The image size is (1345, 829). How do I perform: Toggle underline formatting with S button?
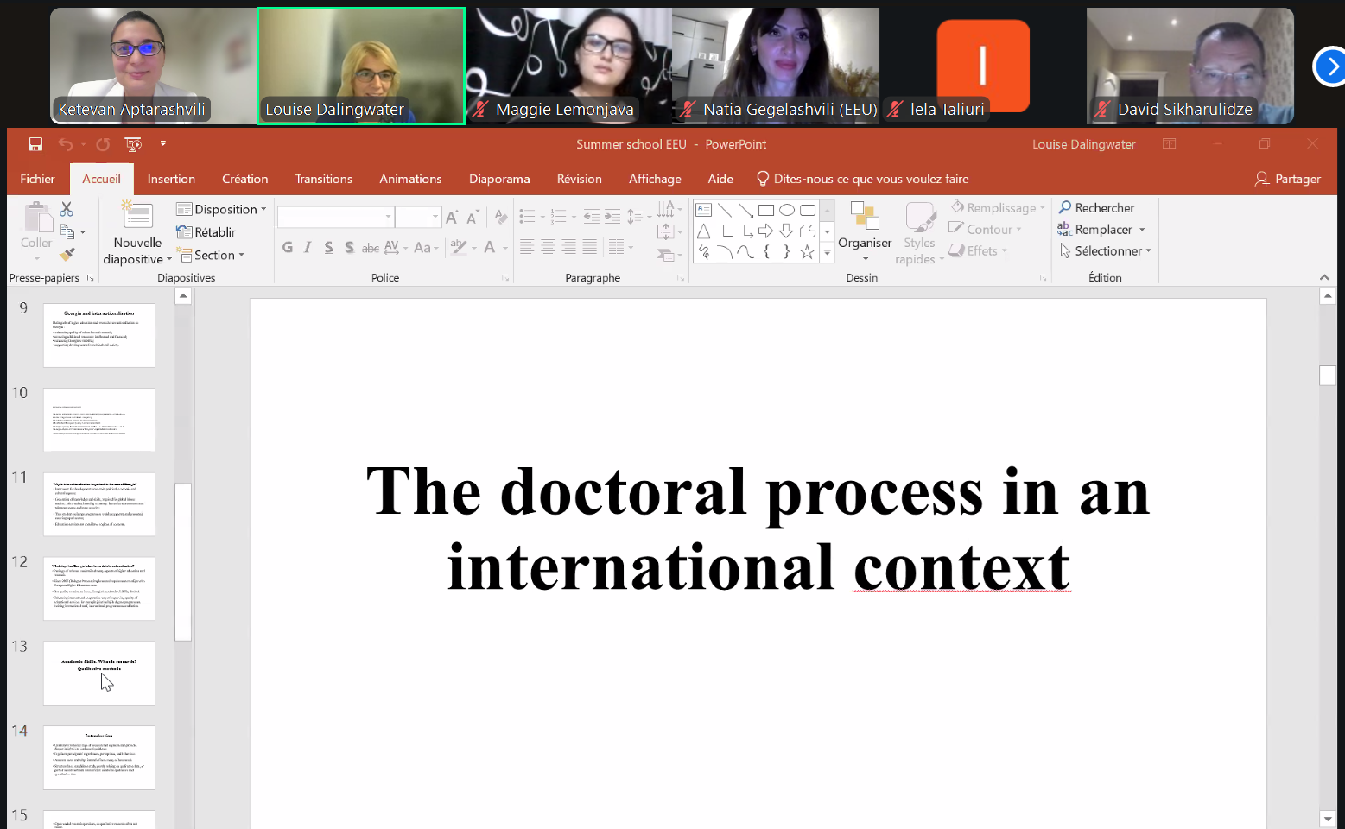(328, 248)
